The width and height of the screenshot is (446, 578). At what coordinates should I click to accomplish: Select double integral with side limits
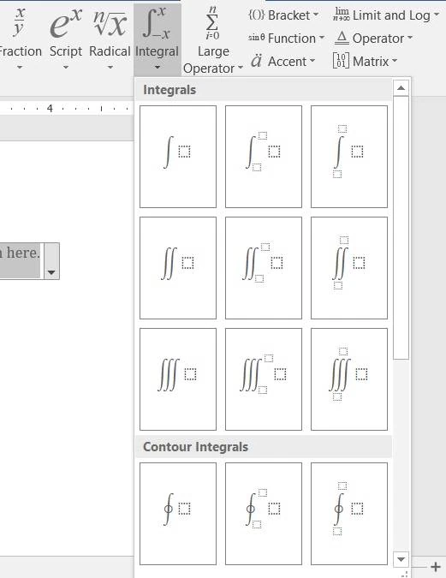264,268
